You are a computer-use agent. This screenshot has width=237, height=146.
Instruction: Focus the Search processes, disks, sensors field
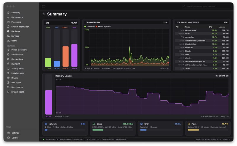click(207, 7)
